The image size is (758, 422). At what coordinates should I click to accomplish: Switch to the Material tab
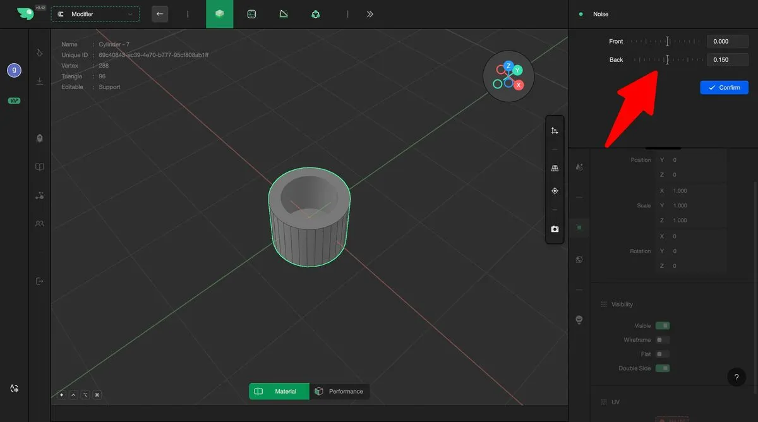[x=279, y=392]
